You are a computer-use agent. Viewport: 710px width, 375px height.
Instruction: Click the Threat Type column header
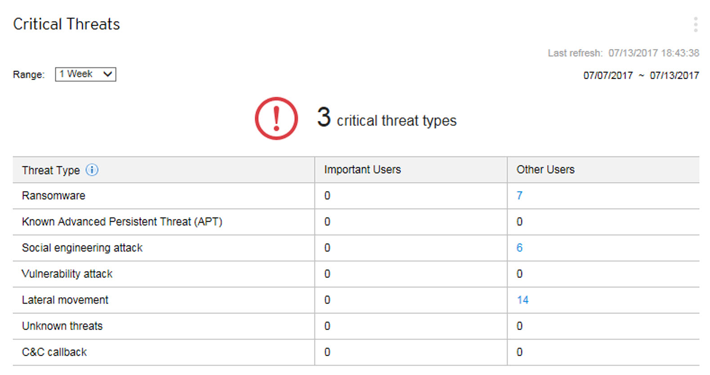click(51, 170)
